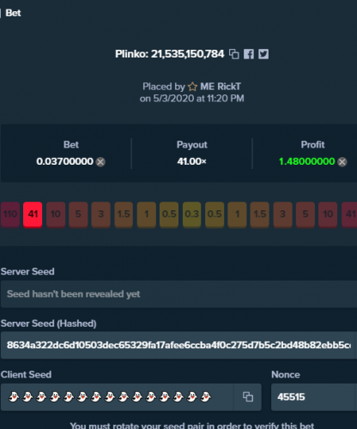Copy the Plinko bet ID link
357x429 pixels.
(x=234, y=54)
